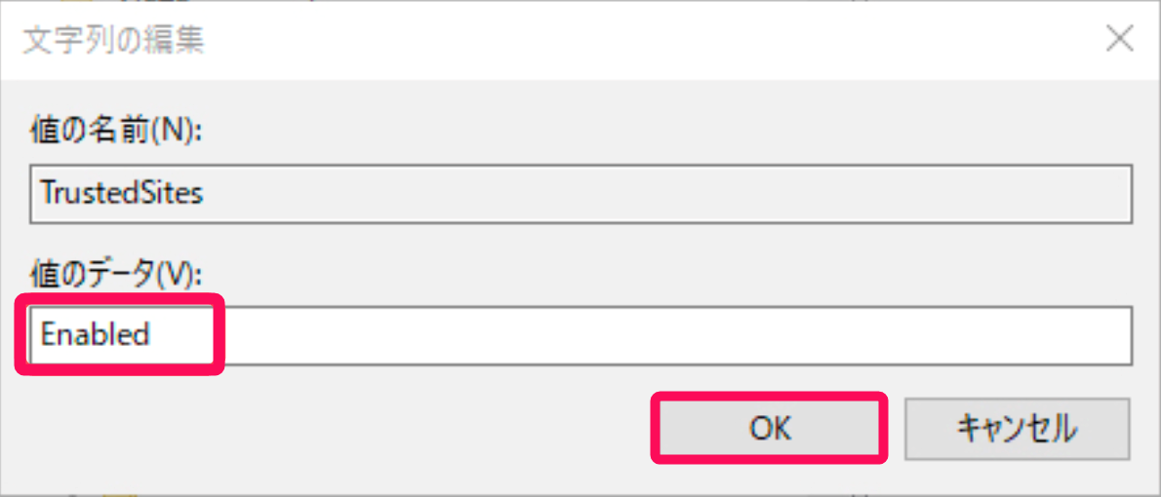Confirm the edit with the OK button
1161x497 pixels.
tap(769, 428)
